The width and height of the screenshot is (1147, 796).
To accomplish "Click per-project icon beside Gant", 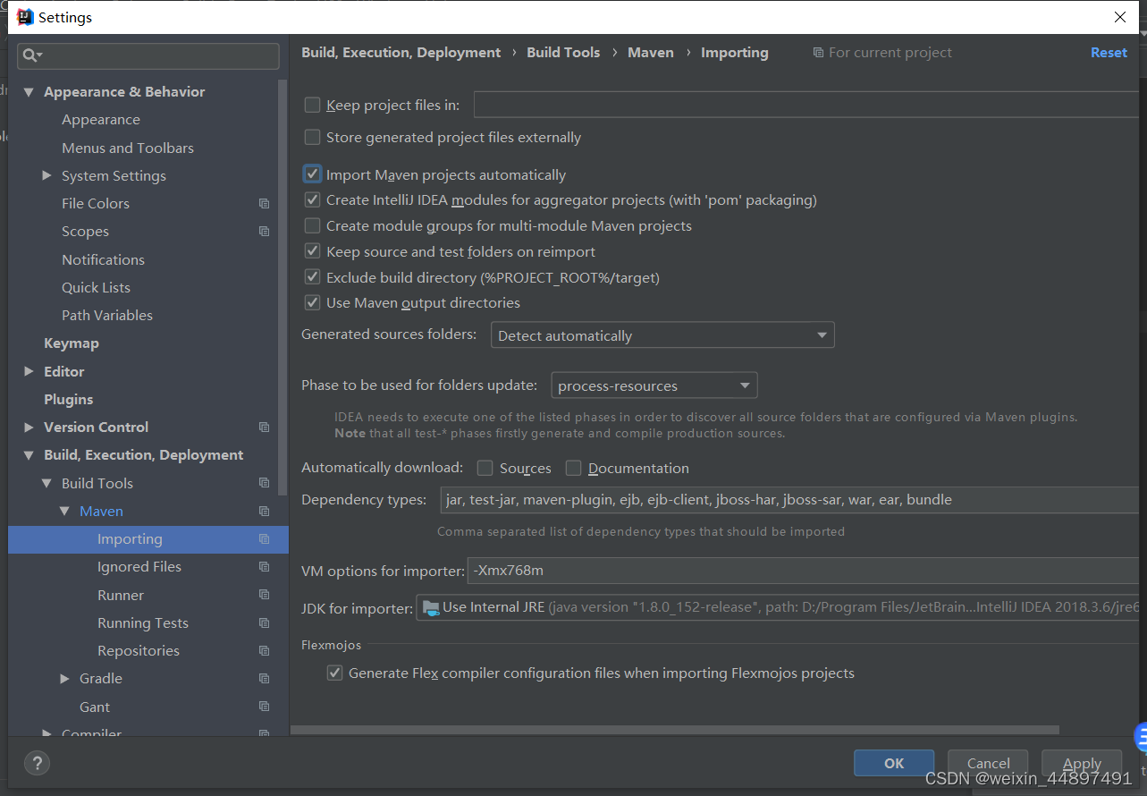I will [x=264, y=707].
